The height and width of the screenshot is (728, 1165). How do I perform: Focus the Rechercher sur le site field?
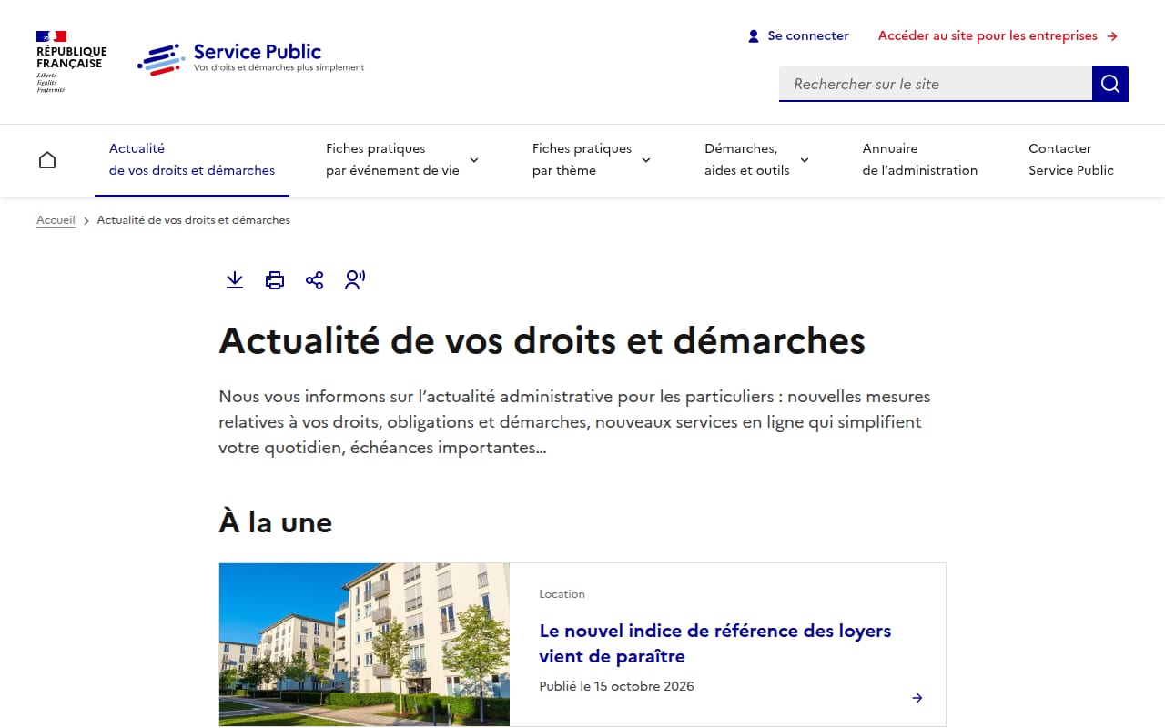pyautogui.click(x=936, y=84)
